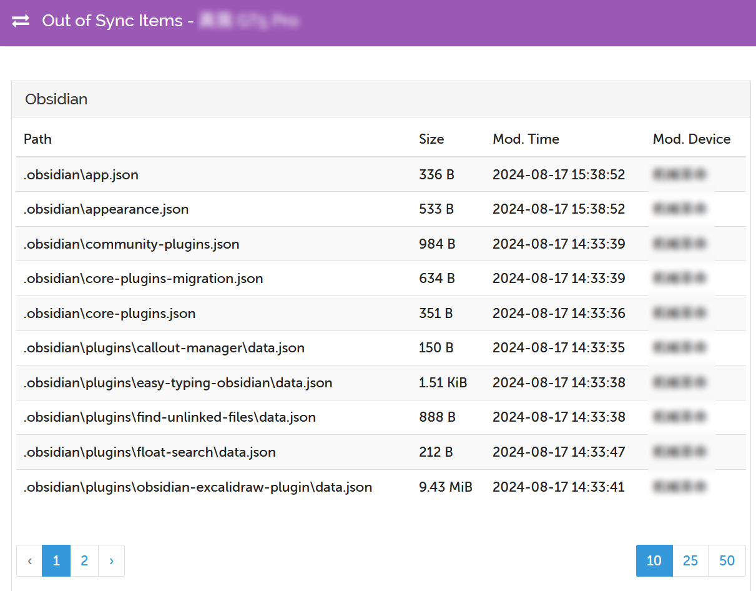Click the previous page arrow
Image resolution: width=756 pixels, height=591 pixels.
29,560
